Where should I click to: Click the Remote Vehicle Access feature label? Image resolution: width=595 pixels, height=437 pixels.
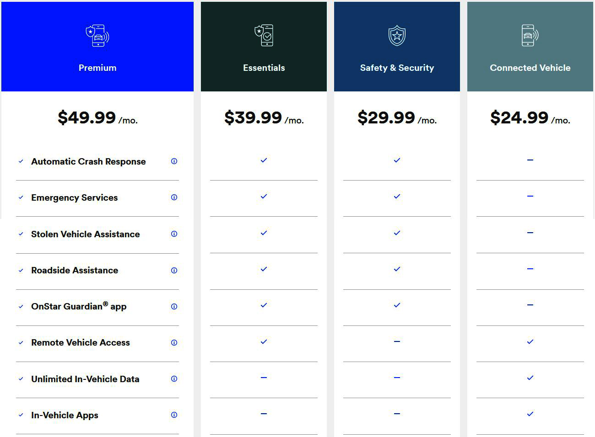click(81, 342)
